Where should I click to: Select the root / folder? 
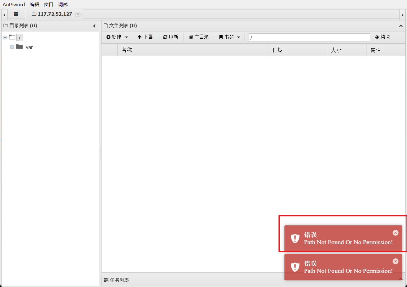19,38
